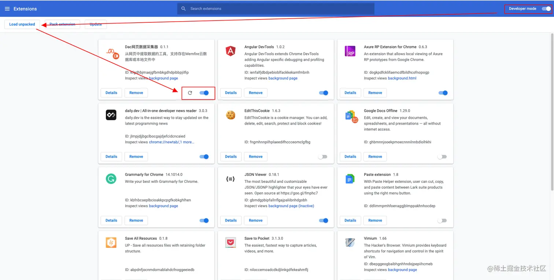Select the 'Save All Resources' extension title
Viewport: 554px width, 280px height.
[141, 238]
